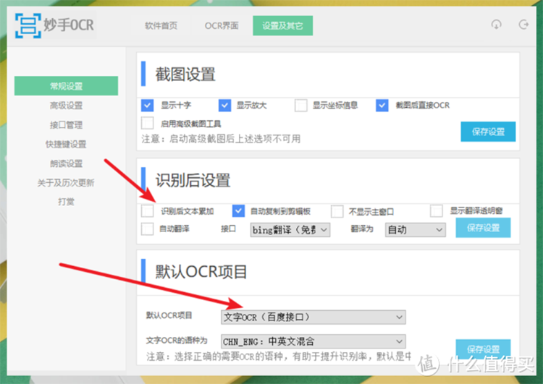Screen dimensions: 543x384
Task: Enable the 不显示主窗口 checkbox
Action: pos(337,211)
